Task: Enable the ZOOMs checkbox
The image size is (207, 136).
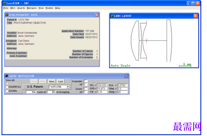Action: (x=7, y=91)
